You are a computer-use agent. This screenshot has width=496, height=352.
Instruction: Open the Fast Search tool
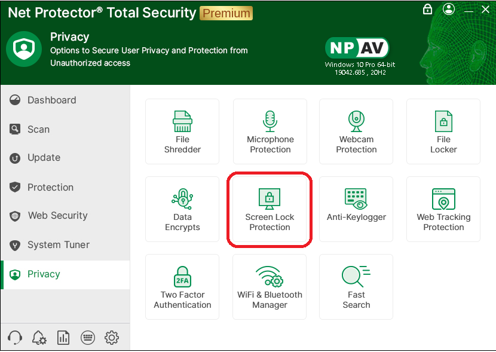tap(356, 287)
